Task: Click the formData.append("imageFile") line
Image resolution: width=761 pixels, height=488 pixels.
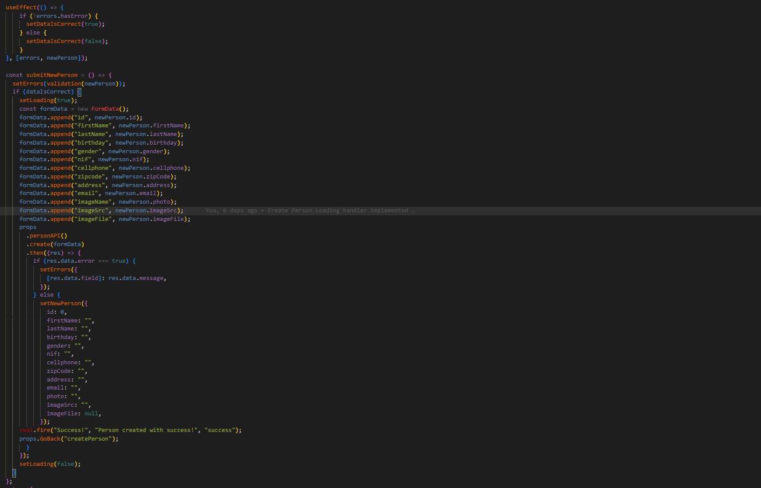Action: 105,219
